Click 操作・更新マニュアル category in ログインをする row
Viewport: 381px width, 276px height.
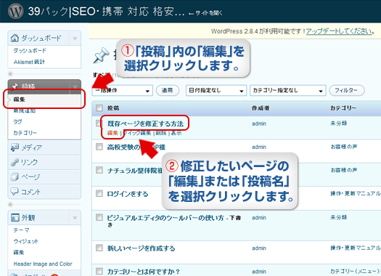356,194
